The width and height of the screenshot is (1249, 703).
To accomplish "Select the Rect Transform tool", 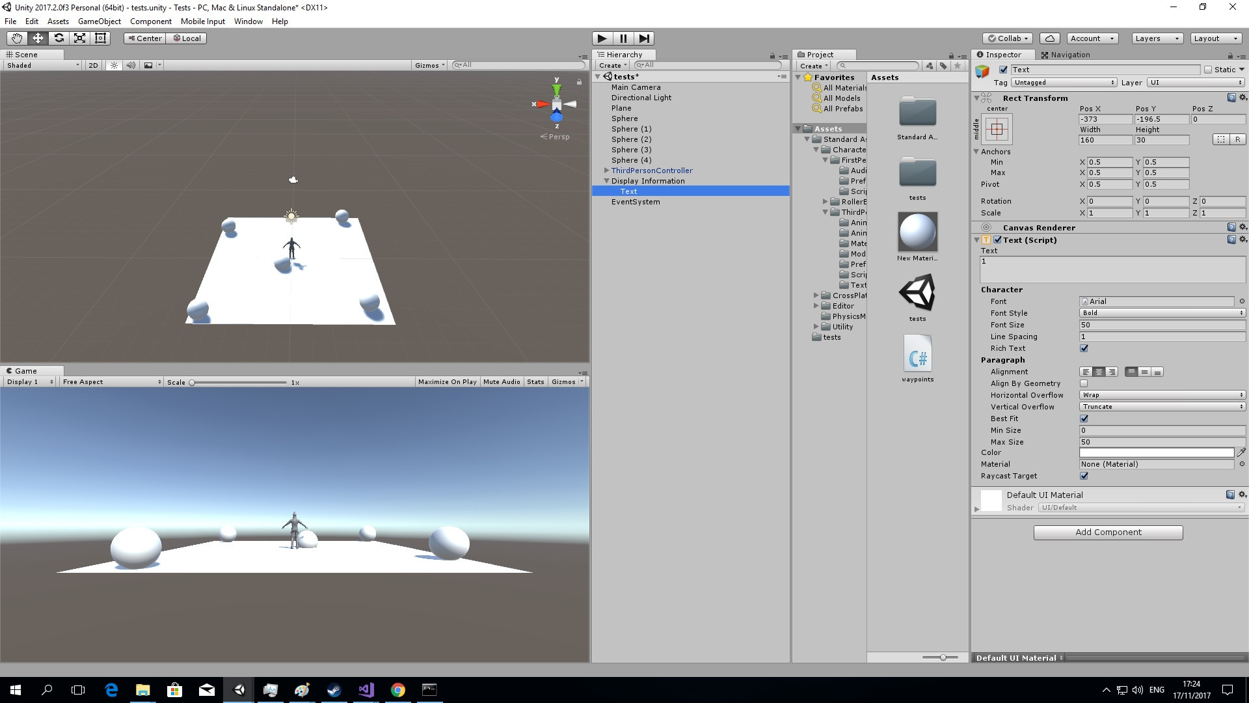I will pos(100,38).
